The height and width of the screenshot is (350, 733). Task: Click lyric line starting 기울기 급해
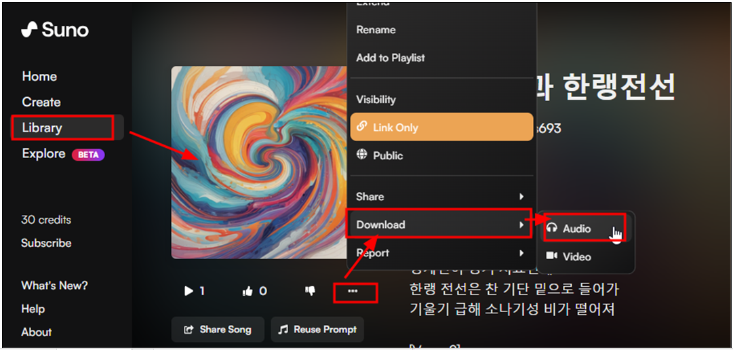click(x=512, y=309)
